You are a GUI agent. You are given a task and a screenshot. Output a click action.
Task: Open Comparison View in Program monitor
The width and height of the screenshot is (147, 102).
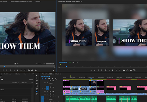pos(134,70)
